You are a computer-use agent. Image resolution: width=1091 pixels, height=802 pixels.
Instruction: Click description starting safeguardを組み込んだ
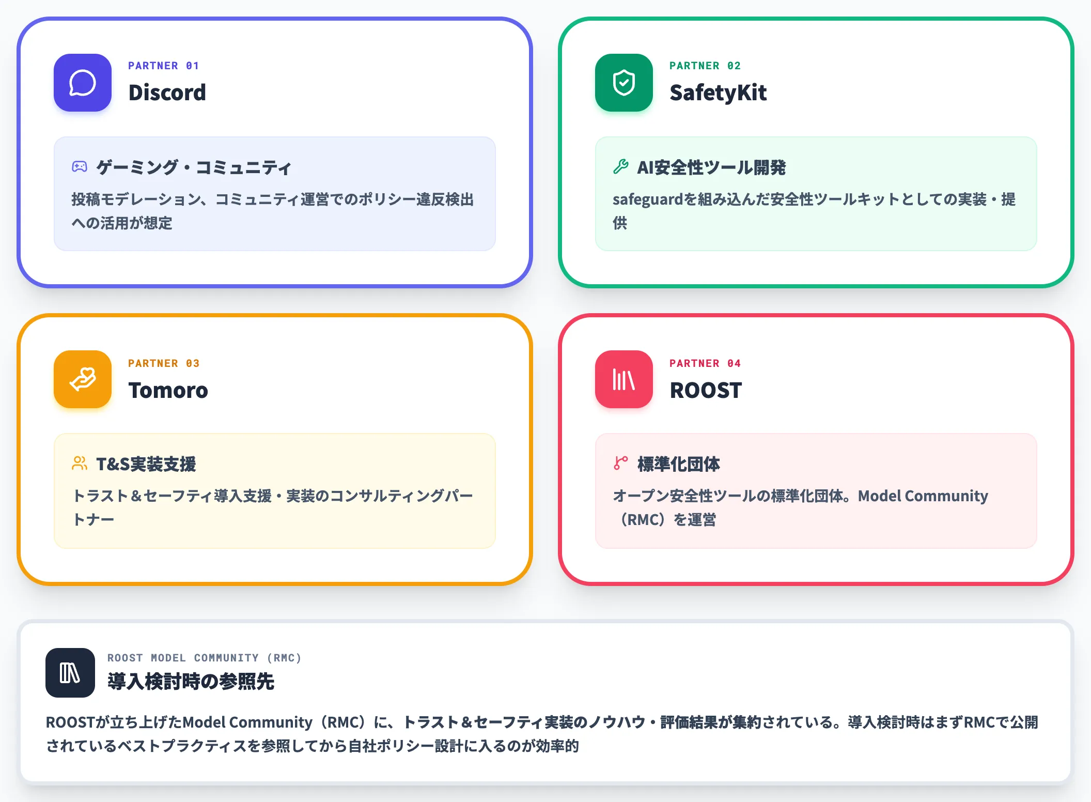coord(814,211)
